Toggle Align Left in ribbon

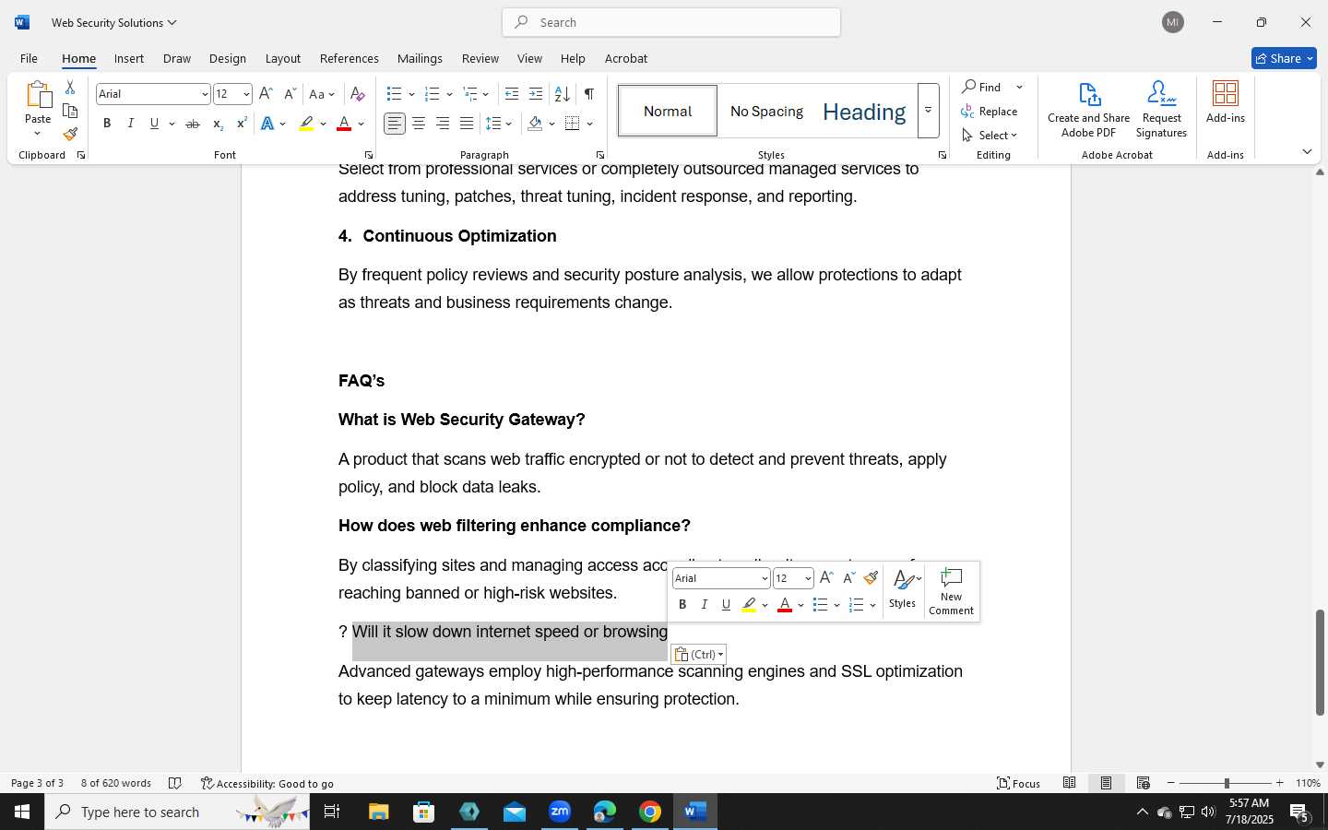[x=395, y=124]
